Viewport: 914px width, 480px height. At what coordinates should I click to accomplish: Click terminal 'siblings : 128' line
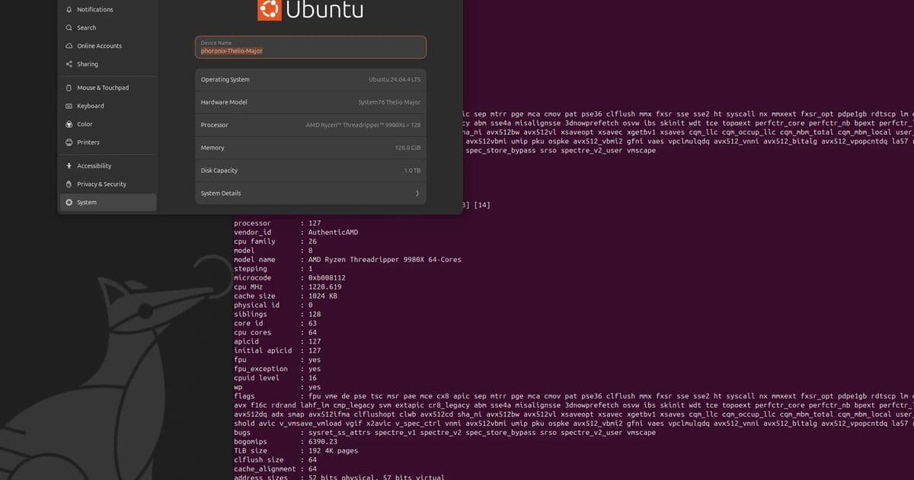(x=277, y=315)
